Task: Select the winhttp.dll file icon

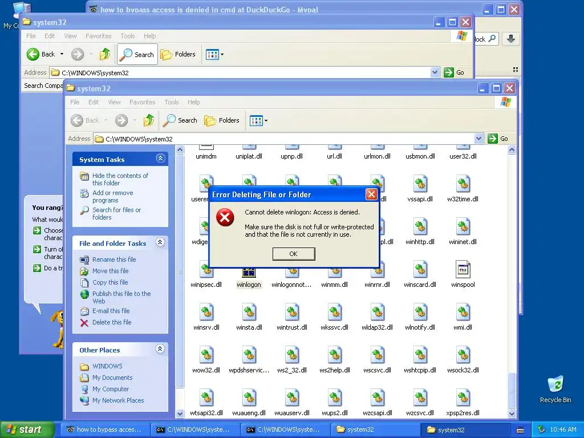Action: click(x=420, y=226)
